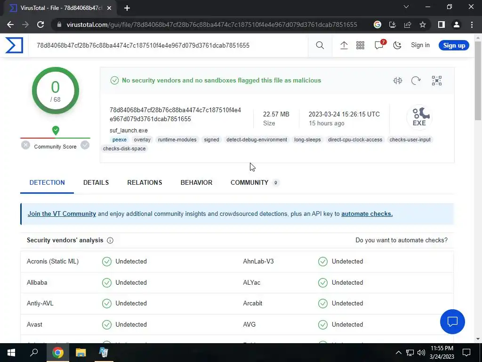Click the Sign in link
482x362 pixels.
click(420, 45)
